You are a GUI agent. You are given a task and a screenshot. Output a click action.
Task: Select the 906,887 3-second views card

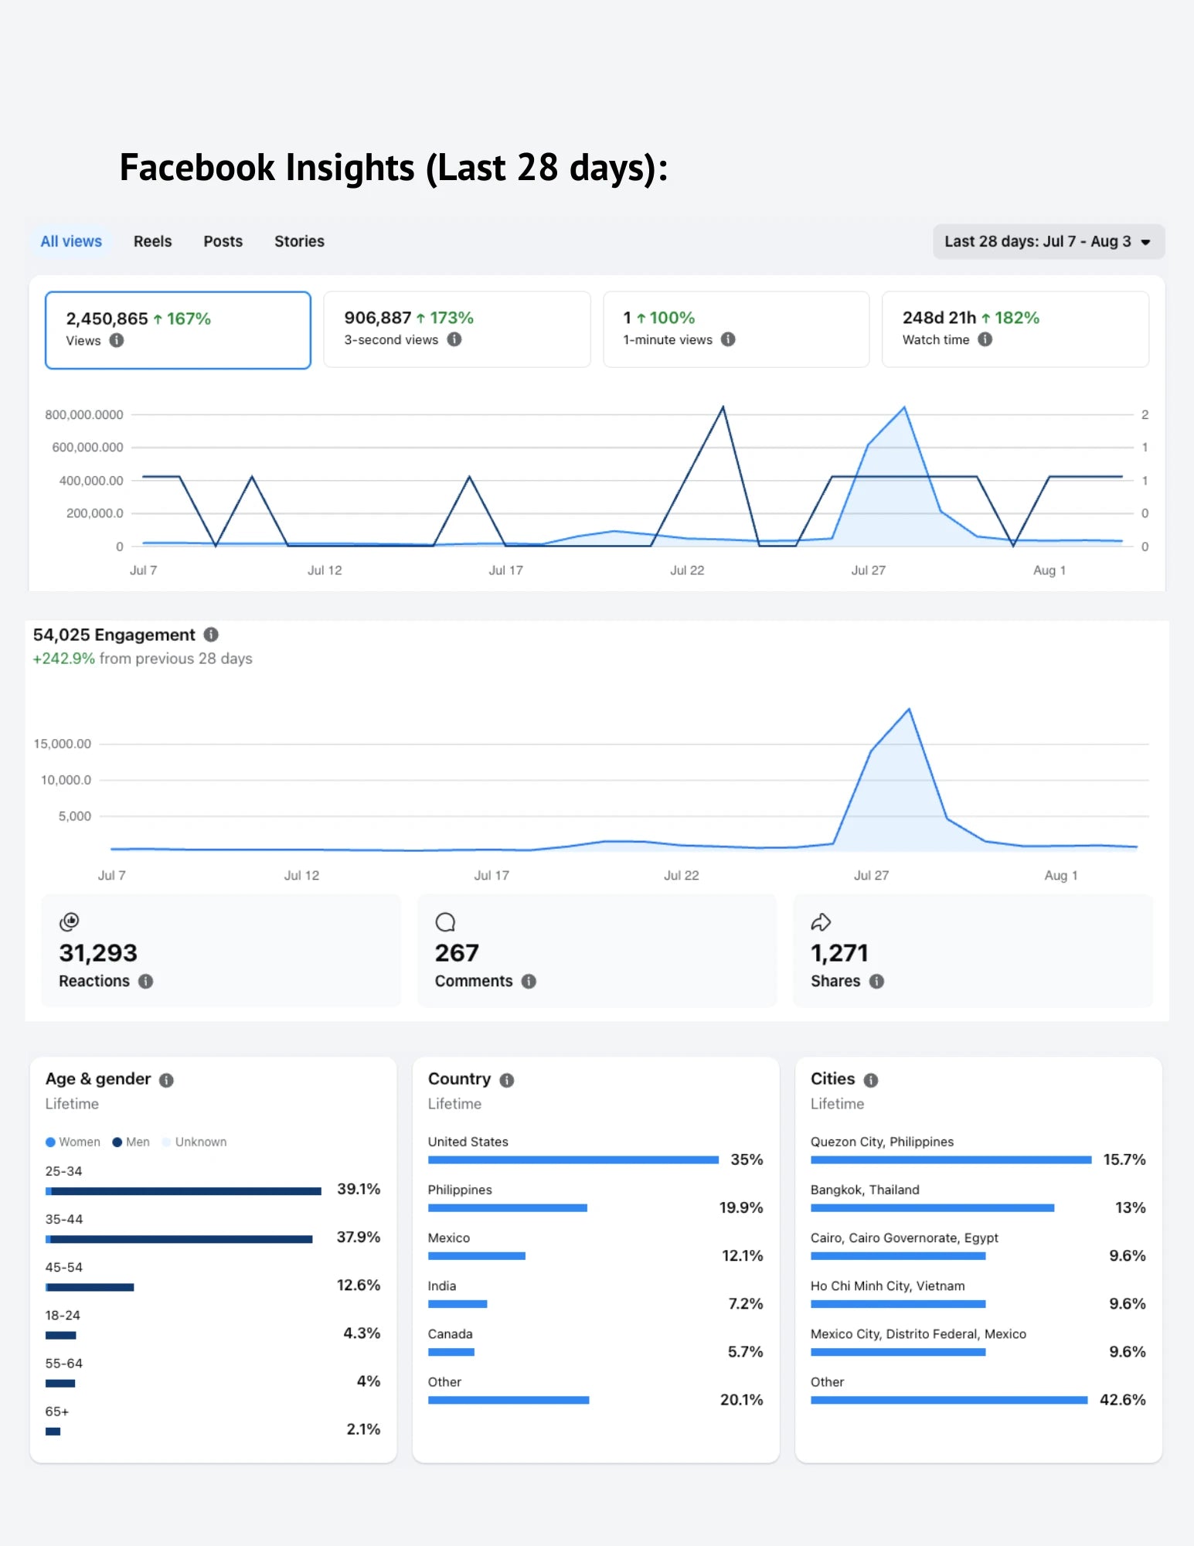coord(457,329)
